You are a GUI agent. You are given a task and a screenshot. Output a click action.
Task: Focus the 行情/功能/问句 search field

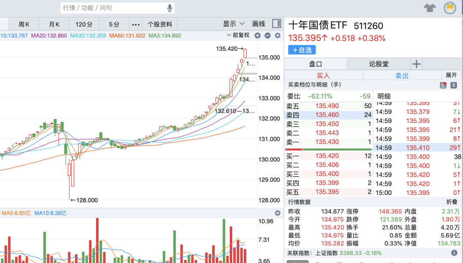click(117, 8)
